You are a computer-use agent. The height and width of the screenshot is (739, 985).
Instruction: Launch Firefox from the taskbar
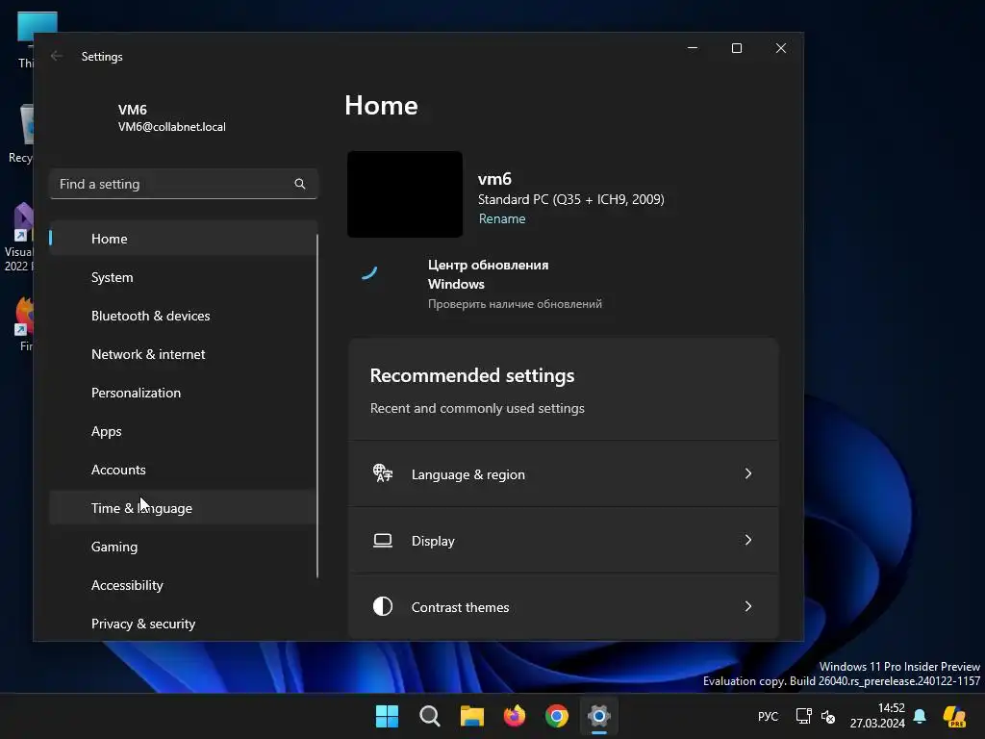(515, 716)
